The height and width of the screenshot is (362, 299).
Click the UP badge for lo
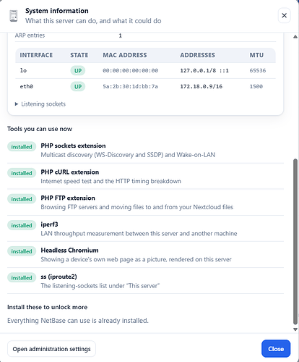pyautogui.click(x=78, y=71)
